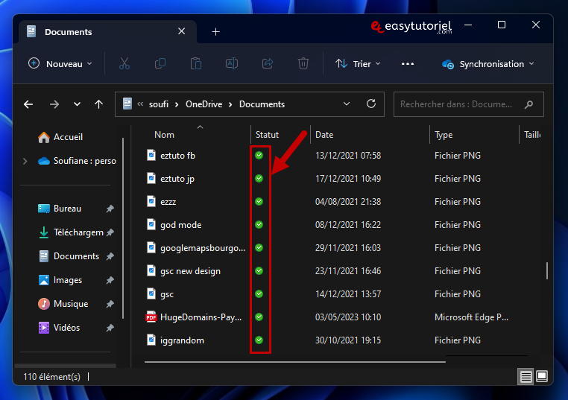568x400 pixels.
Task: Sort by Nom column header
Action: [164, 135]
